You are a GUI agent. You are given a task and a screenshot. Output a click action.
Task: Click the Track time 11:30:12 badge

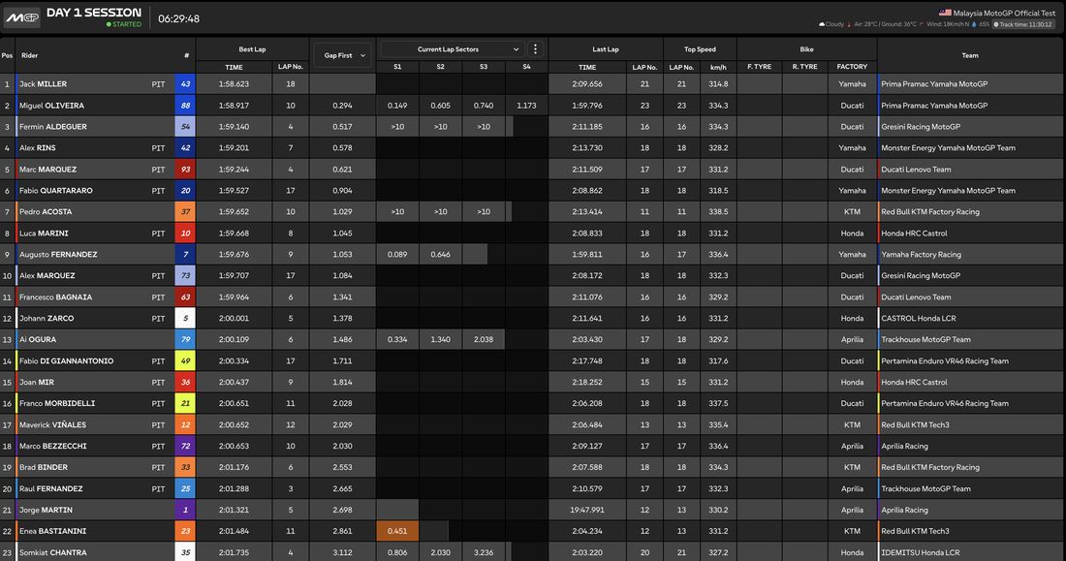[1023, 24]
